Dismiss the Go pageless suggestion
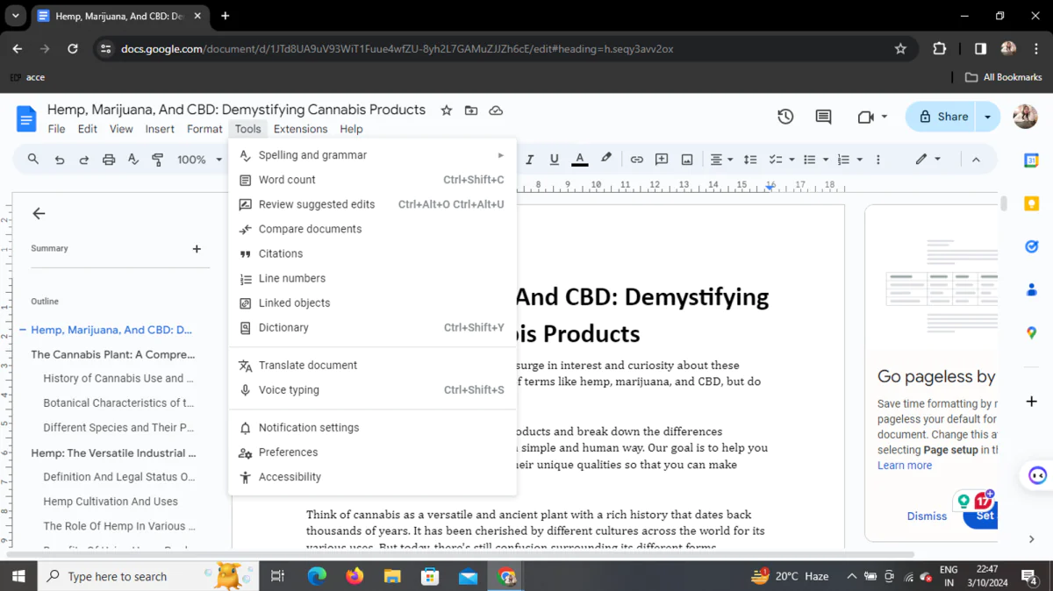1053x591 pixels. point(927,516)
